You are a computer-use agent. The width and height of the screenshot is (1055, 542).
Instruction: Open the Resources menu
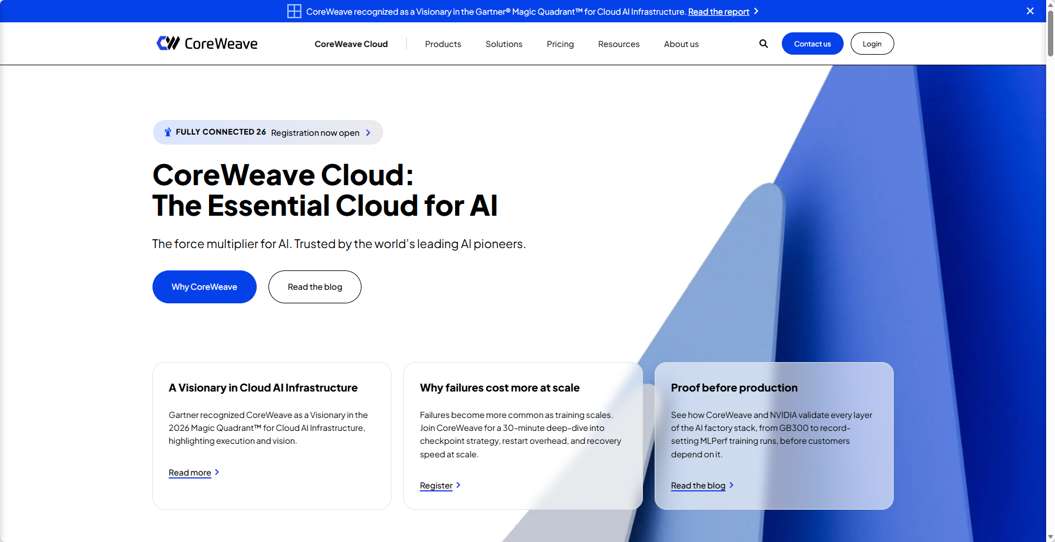[x=619, y=44]
